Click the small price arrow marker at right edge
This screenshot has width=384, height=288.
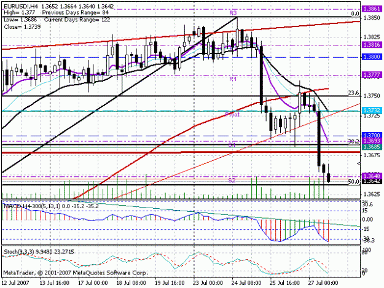pos(359,163)
